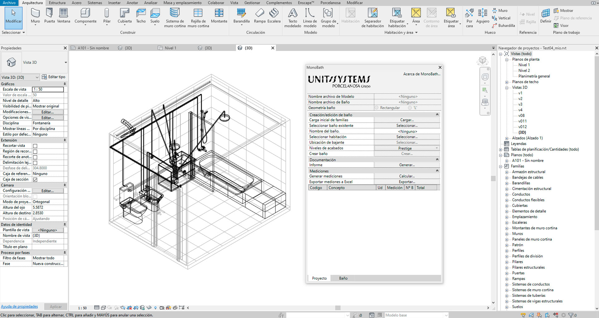Choose the Sistema de muro cortina tool
Viewport: 599px width, 318px height.
tap(175, 18)
